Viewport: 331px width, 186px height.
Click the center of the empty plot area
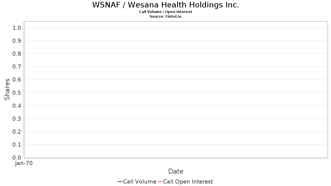coord(176,89)
